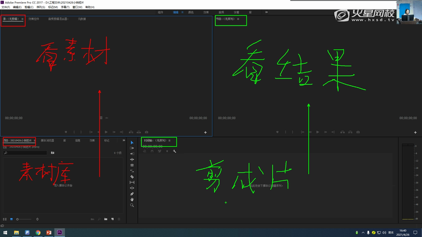Image resolution: width=422 pixels, height=237 pixels.
Task: Select the Razor tool
Action: (x=132, y=177)
